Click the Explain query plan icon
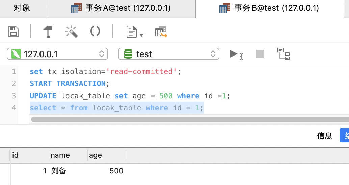Image resolution: width=349 pixels, height=185 pixels. 283,54
